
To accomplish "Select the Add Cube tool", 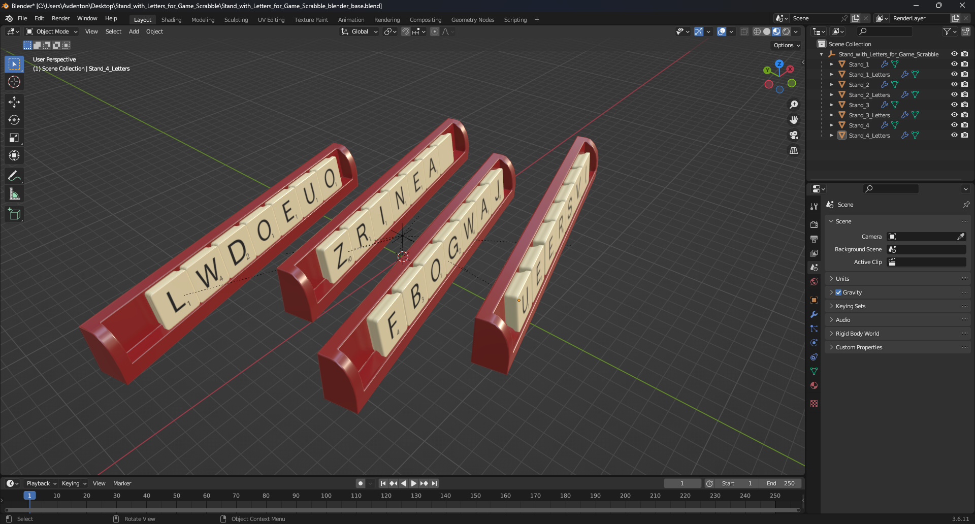I will coord(14,214).
